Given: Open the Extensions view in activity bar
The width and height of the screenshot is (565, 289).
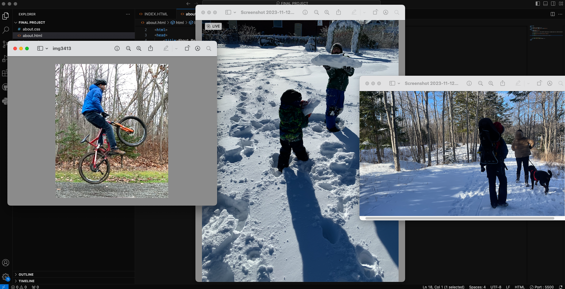Looking at the screenshot, I should pos(5,73).
